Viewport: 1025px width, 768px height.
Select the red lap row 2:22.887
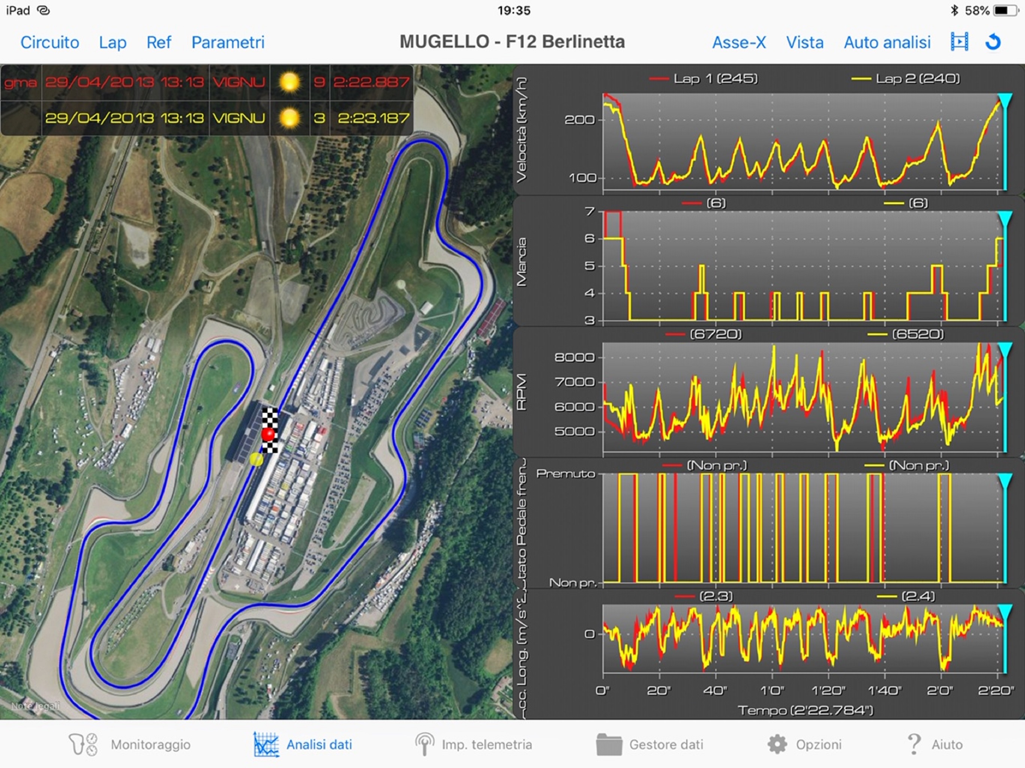click(207, 82)
